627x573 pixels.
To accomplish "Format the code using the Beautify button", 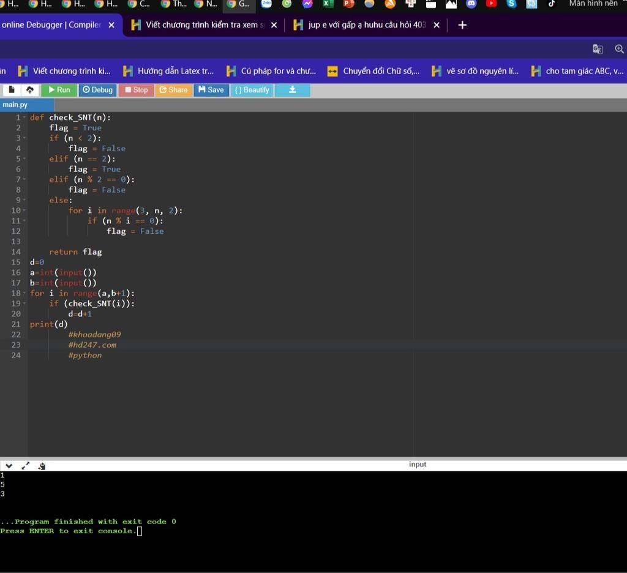I will (252, 90).
